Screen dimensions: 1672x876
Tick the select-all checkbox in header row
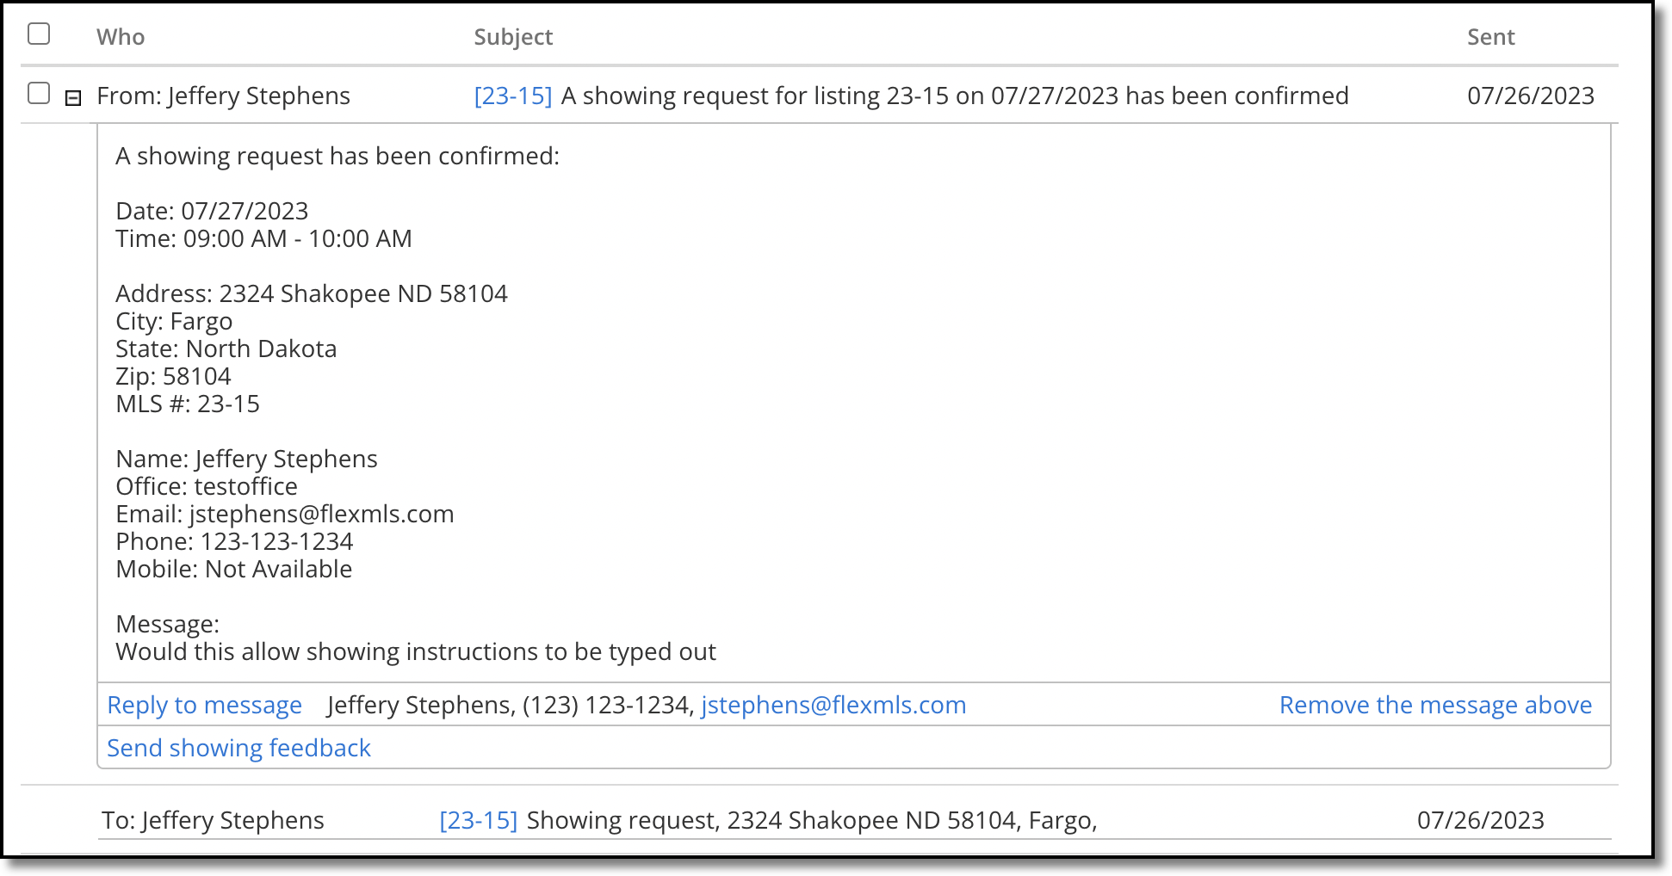(x=39, y=34)
